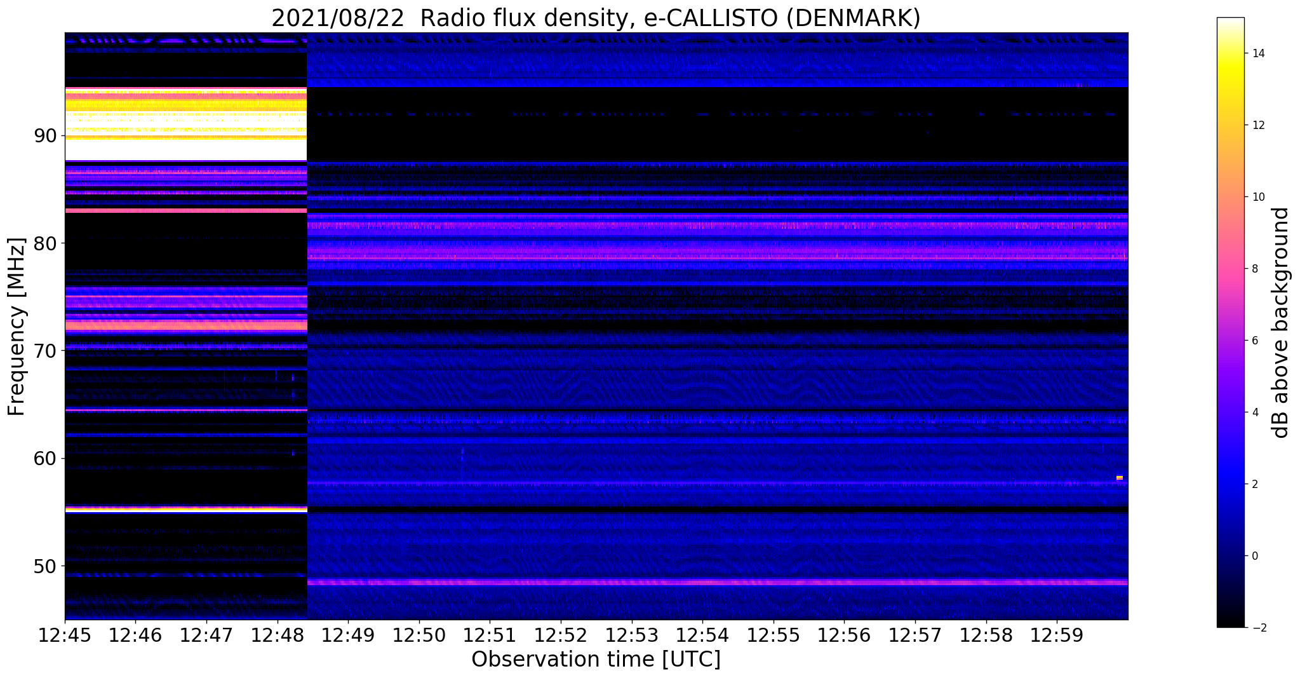
Task: Click the 12:57 time tick label
Action: click(x=915, y=635)
